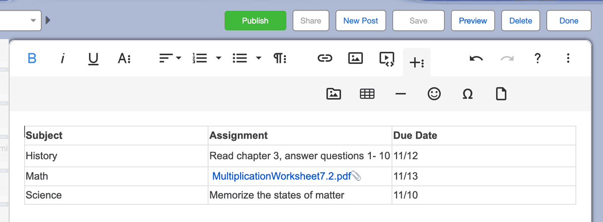Switch to the New Post option
Screen dimensions: 603x222
(361, 21)
